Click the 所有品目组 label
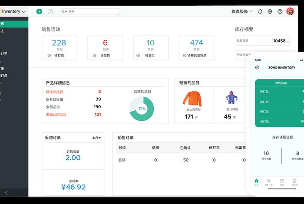This screenshot has width=304, height=204. (54, 99)
